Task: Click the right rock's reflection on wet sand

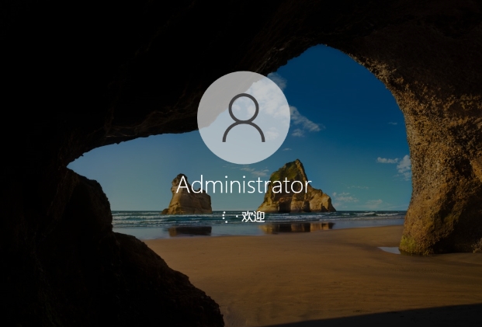Action: tap(299, 228)
